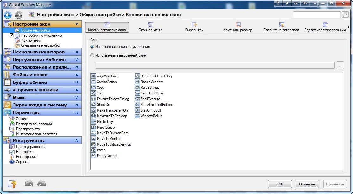This screenshot has height=194, width=353.
Task: Expand the 'Несколько мониторов' section
Action: click(x=77, y=52)
